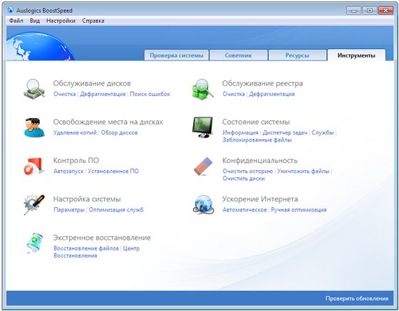Image resolution: width=399 pixels, height=311 pixels.
Task: Click the privacy eraser icon
Action: (x=203, y=166)
